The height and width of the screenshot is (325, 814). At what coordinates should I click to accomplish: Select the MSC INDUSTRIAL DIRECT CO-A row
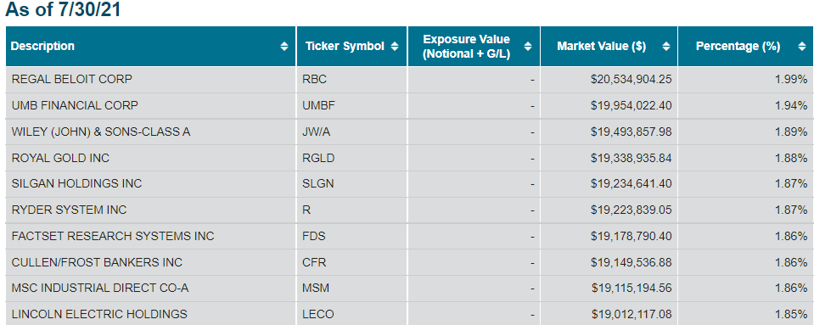point(410,289)
